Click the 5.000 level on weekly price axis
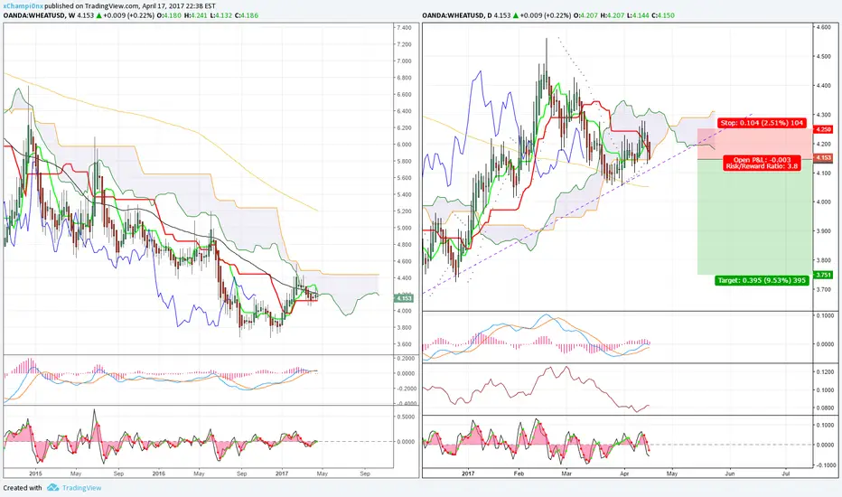The height and width of the screenshot is (497, 842). [403, 228]
